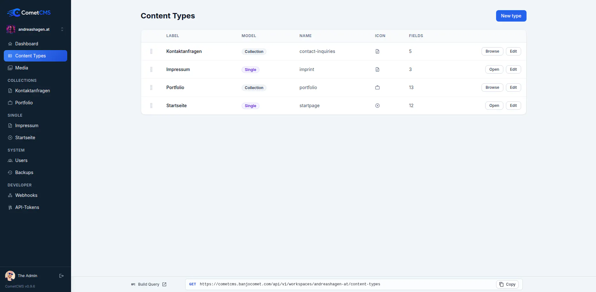Grab the drag handle of the Startseite row
596x292 pixels.
(x=151, y=106)
